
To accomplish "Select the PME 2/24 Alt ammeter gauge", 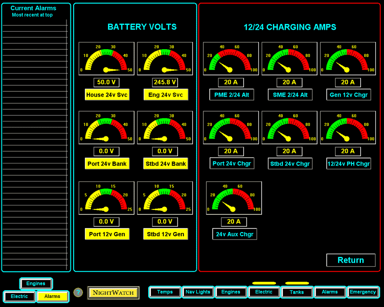I will [231, 59].
